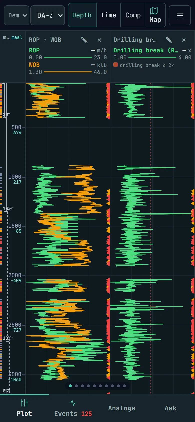Click the ROP · WOB track title
195x422 pixels.
point(45,40)
